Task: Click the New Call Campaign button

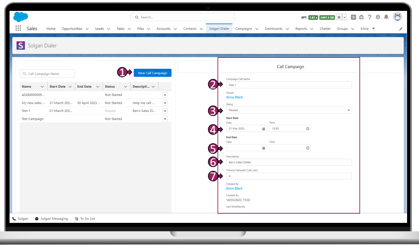Action: [x=152, y=73]
